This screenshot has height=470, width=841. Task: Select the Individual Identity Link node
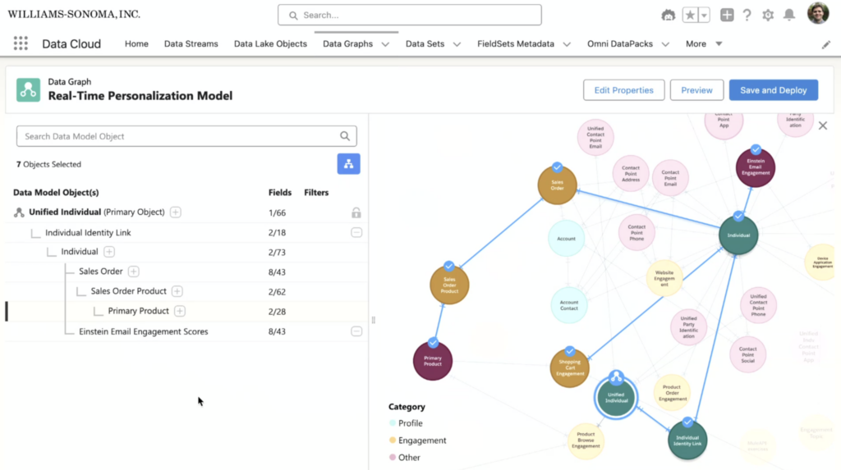click(x=687, y=440)
